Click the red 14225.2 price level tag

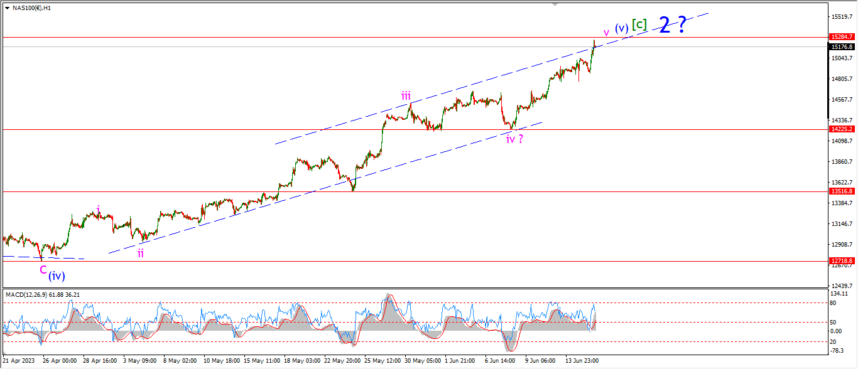pyautogui.click(x=841, y=129)
